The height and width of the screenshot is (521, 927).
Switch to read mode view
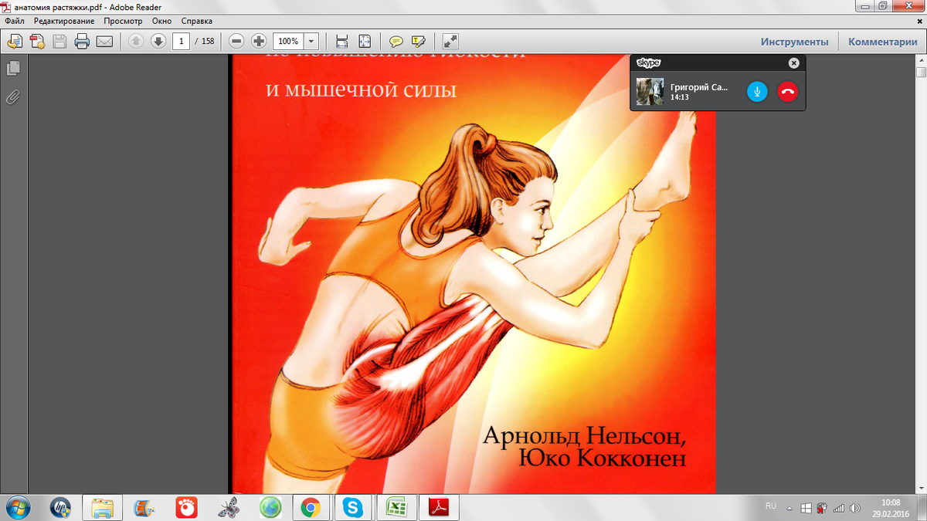pos(450,41)
